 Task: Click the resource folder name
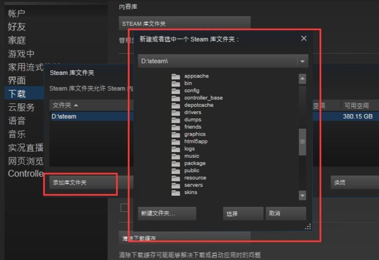195,178
